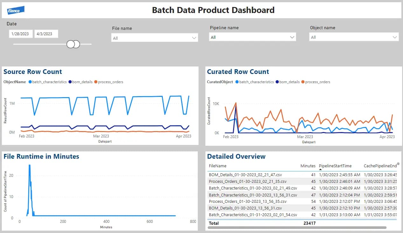Click the bom_details legend marker in Source Row Count
Image resolution: width=403 pixels, height=233 pixels.
[70, 82]
